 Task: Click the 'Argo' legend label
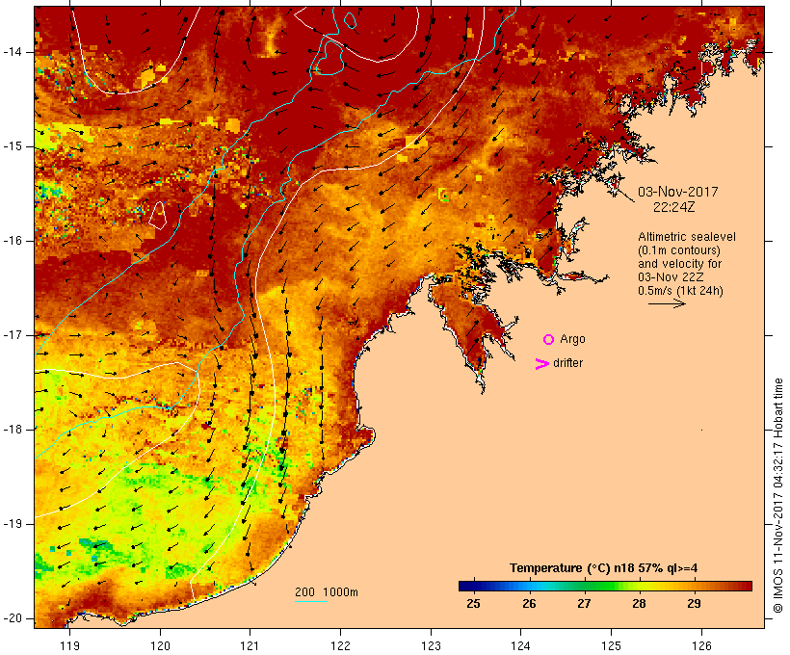point(573,339)
